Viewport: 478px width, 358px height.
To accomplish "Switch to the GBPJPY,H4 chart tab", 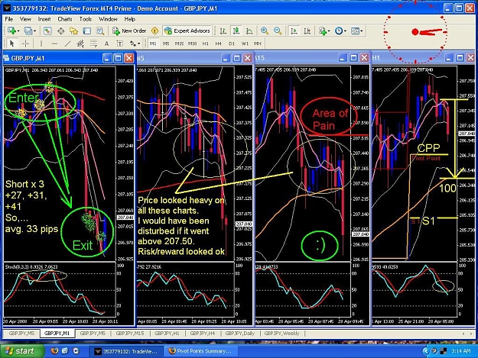I will [x=203, y=334].
